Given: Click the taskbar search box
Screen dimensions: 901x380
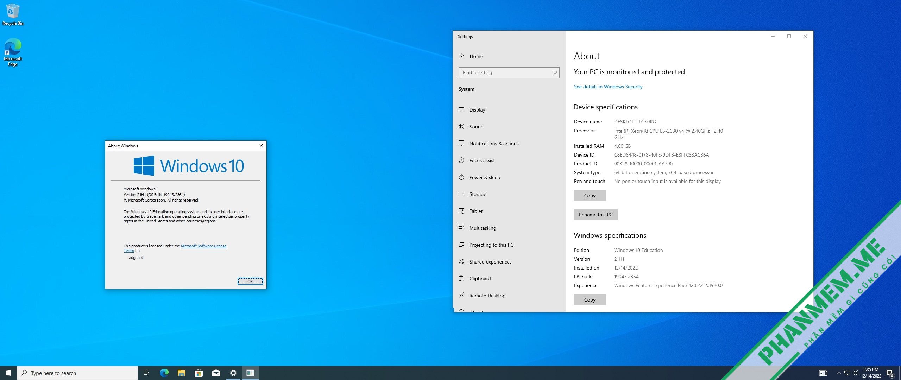Looking at the screenshot, I should 77,373.
